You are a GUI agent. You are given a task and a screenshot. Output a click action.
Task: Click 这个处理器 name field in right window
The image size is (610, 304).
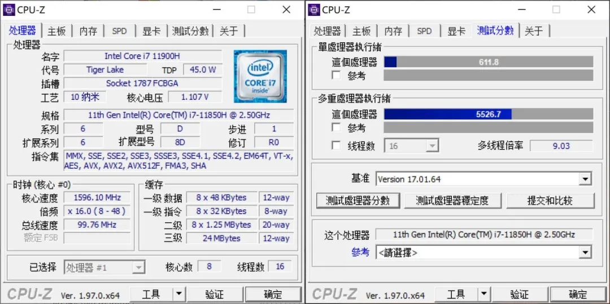[484, 235]
